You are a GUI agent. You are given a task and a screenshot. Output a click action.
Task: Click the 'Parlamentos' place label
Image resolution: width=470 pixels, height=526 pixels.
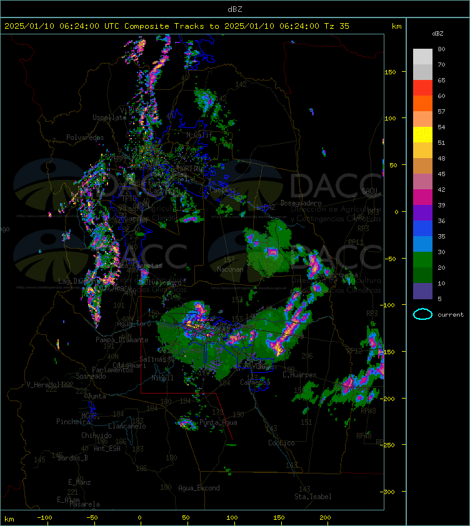point(112,370)
